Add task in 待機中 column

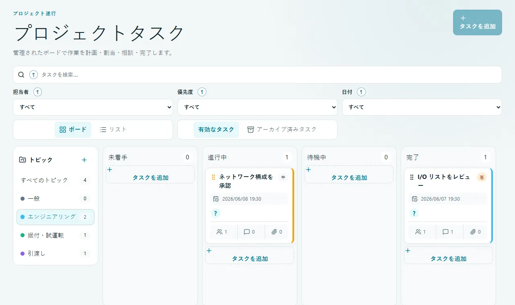(x=349, y=175)
